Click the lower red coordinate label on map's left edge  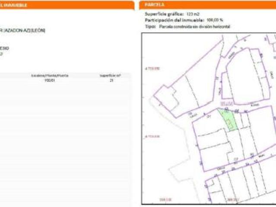pyautogui.click(x=152, y=136)
